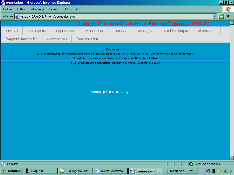This screenshot has width=234, height=175.
Task: Open the Edition menu
Action: tap(21, 9)
